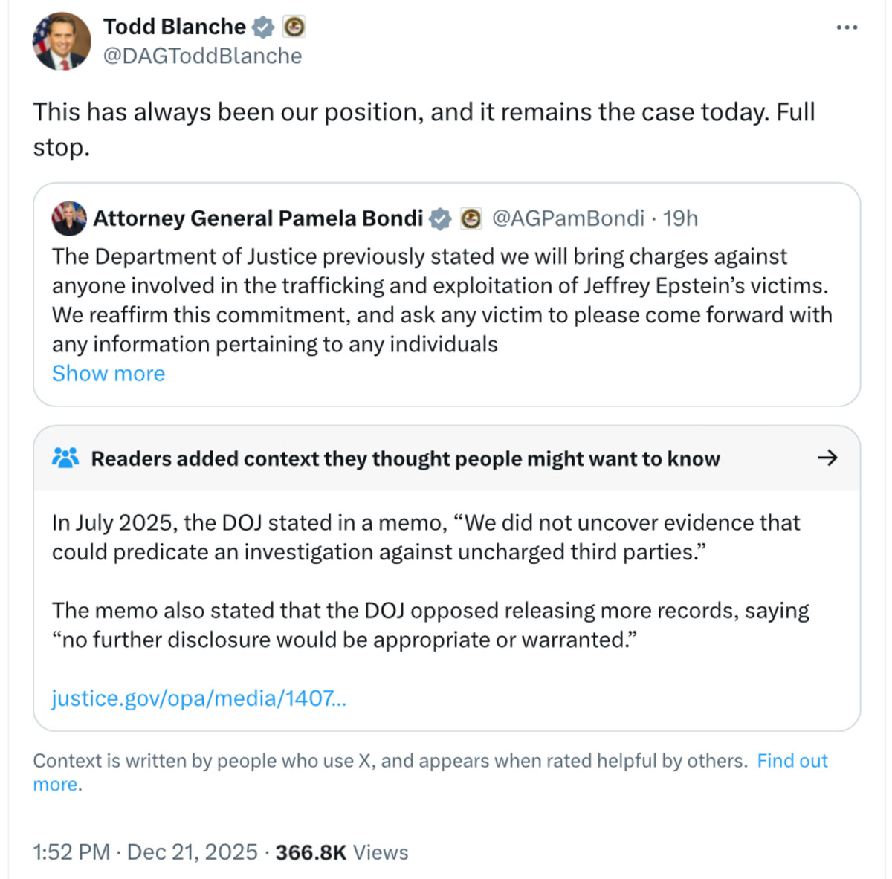Expand the quoted tweet with Show more
Screen dimensions: 892x879
pyautogui.click(x=108, y=373)
